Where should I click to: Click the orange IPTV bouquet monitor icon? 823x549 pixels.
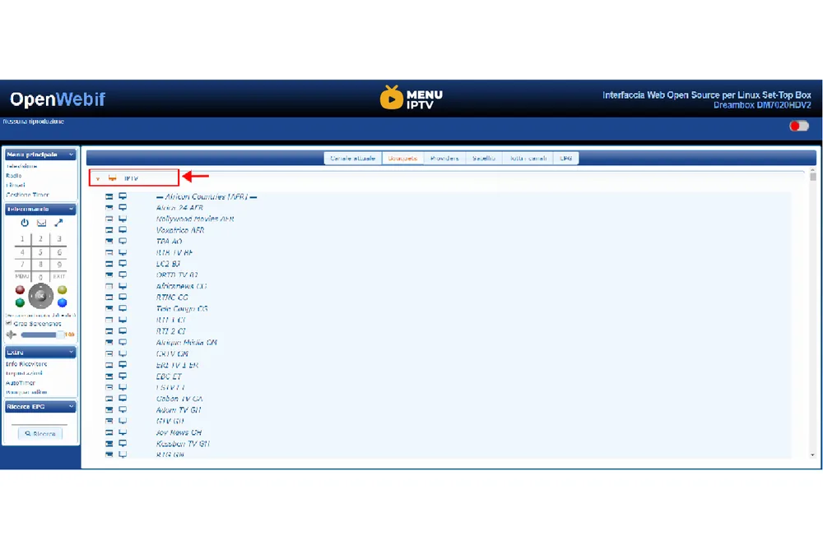(112, 178)
